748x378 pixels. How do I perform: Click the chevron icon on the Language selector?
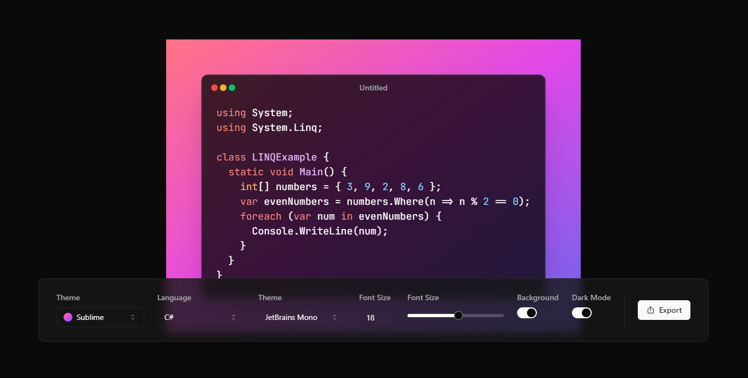coord(234,317)
